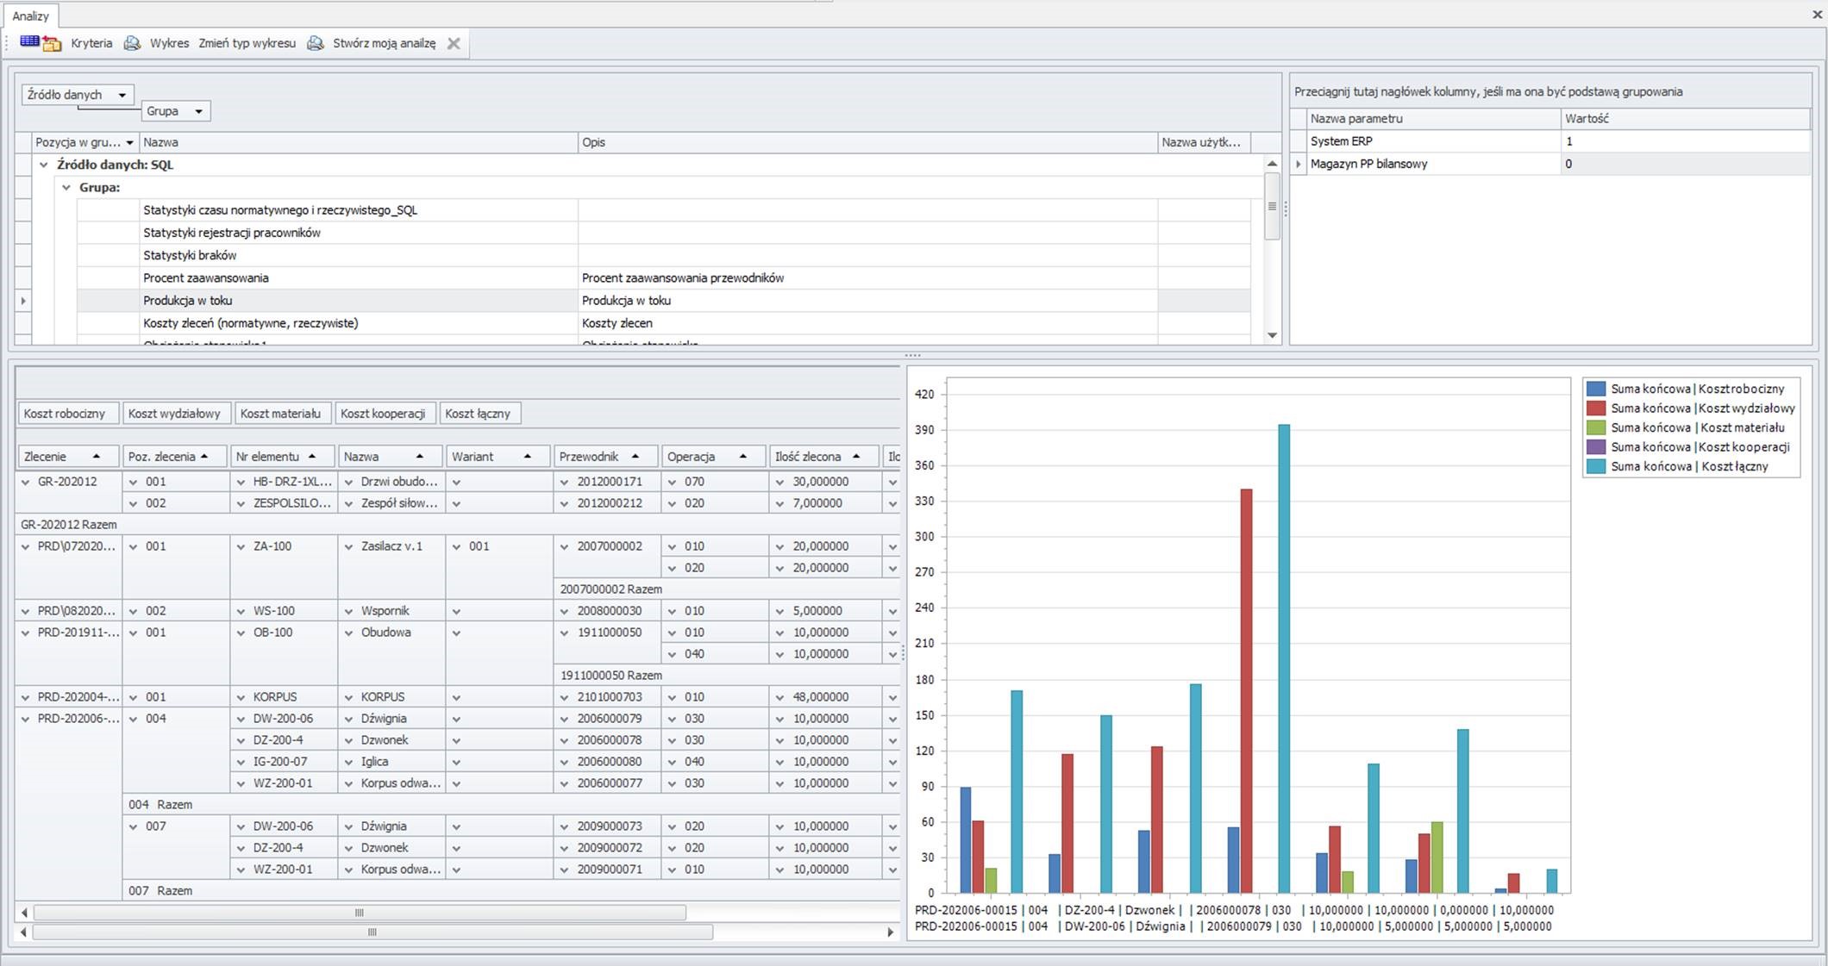
Task: Click the sort arrow on the Zlecenie column
Action: pyautogui.click(x=97, y=456)
